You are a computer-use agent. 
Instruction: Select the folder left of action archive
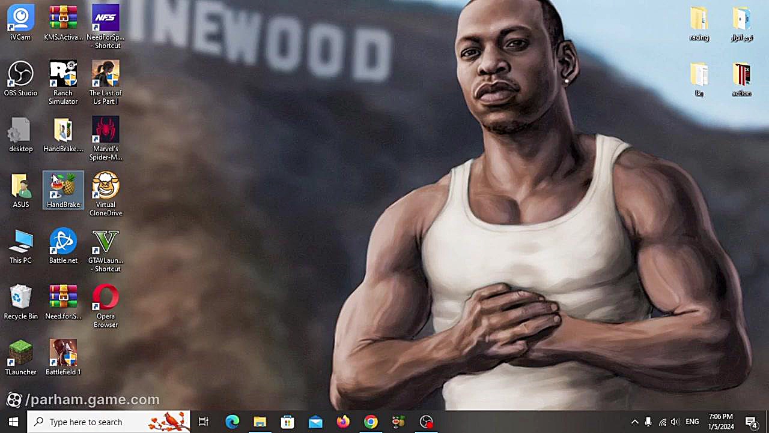[x=699, y=79]
